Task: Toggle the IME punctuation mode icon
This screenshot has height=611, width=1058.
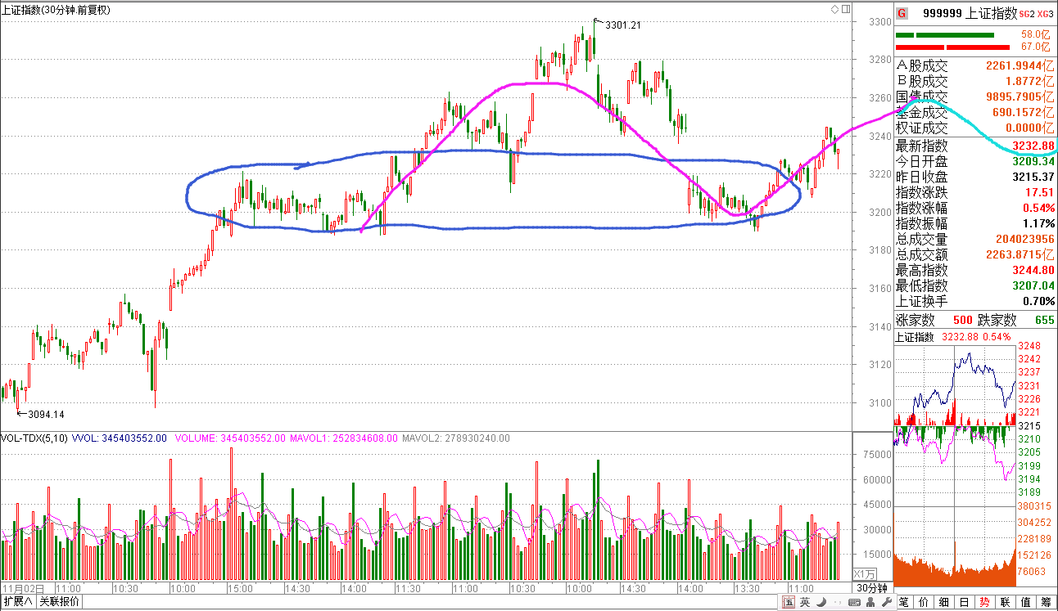Action: point(837,603)
